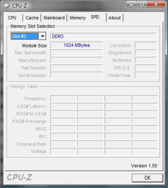Open the Cache tab

point(32,18)
